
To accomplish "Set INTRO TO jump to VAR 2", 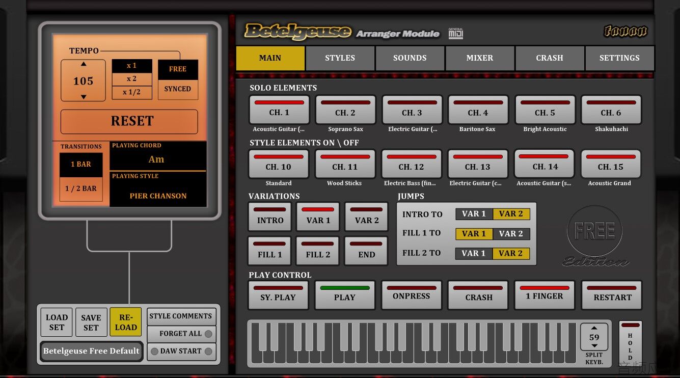I will point(511,214).
